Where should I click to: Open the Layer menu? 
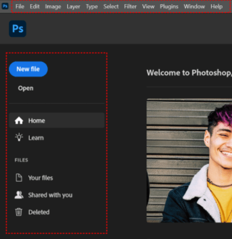pyautogui.click(x=73, y=7)
